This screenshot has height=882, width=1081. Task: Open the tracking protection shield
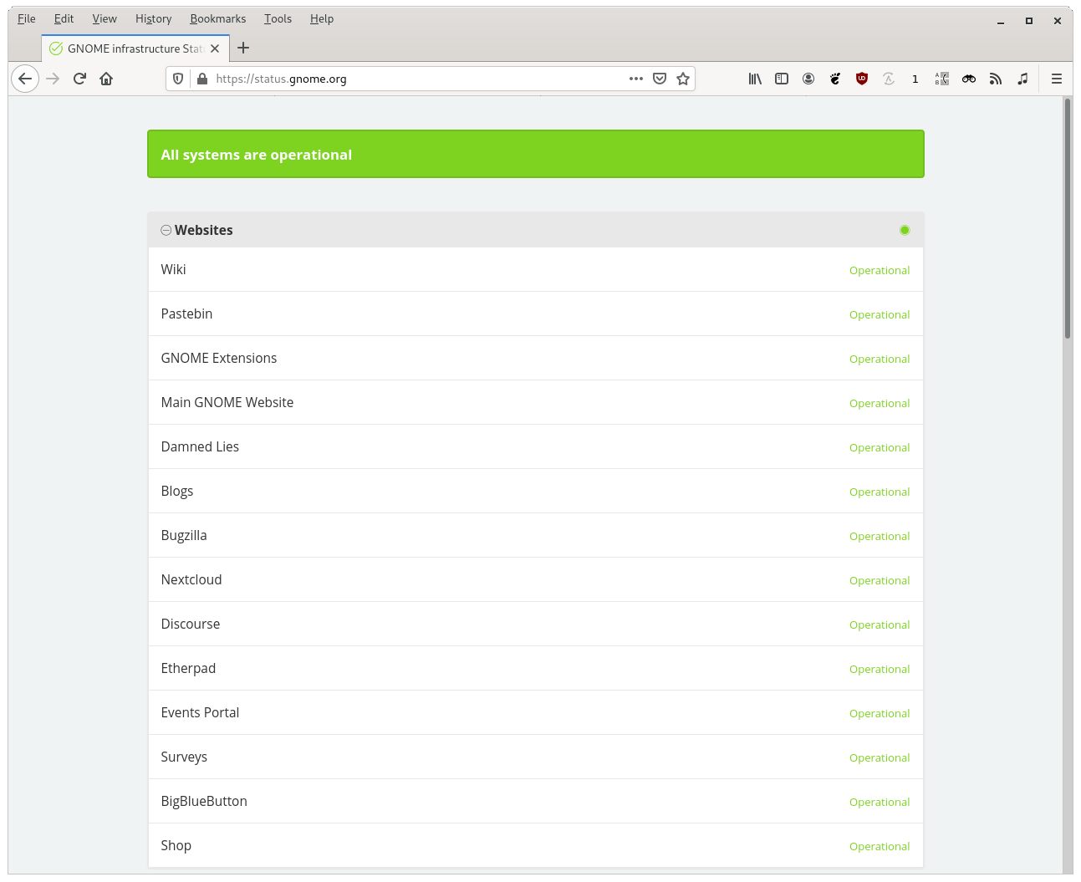click(178, 79)
